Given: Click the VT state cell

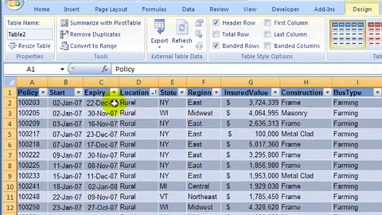Looking at the screenshot, I should pyautogui.click(x=172, y=197).
